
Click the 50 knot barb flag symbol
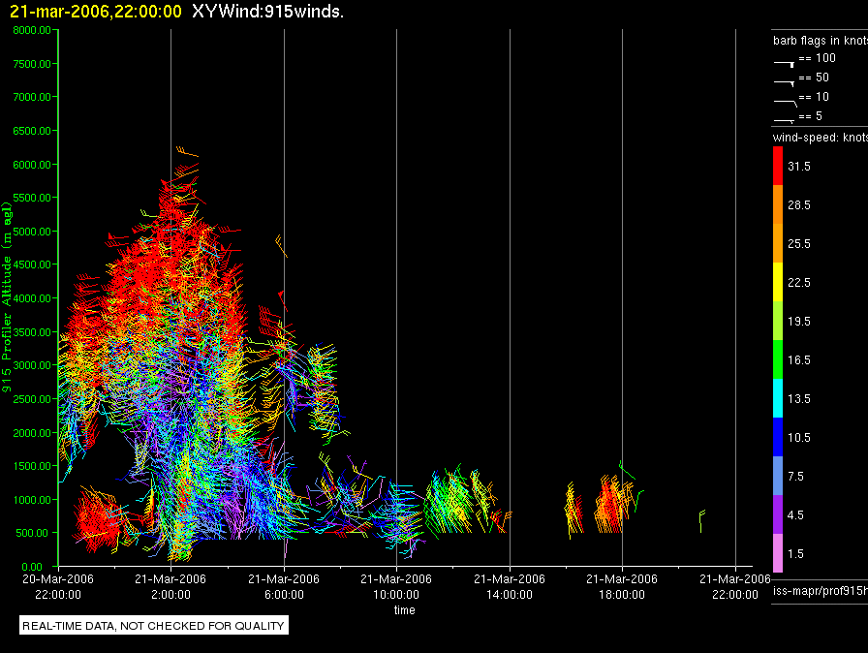click(x=784, y=83)
